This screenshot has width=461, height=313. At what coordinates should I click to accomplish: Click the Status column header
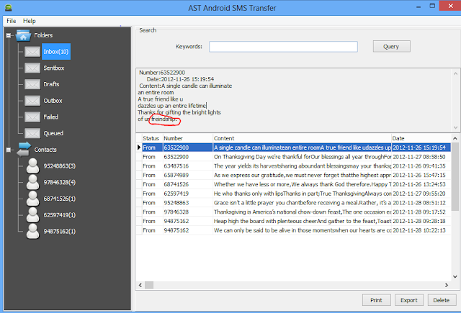152,138
